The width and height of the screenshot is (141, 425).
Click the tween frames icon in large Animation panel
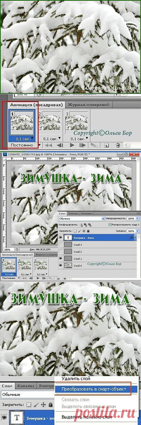coord(93,145)
